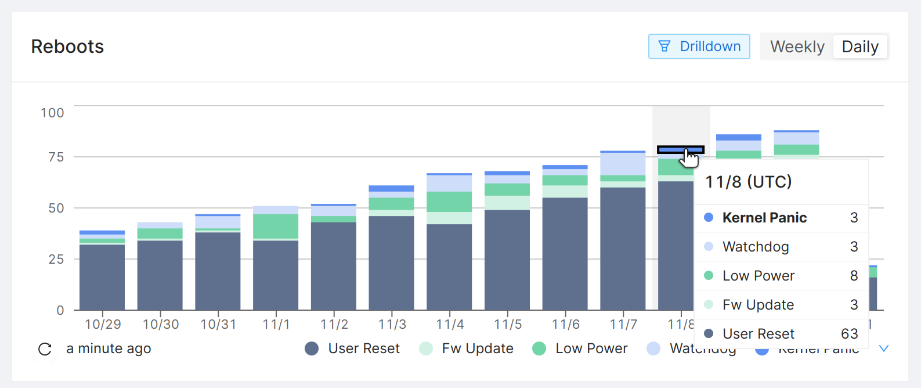Click the 11/7 Watchdog light-blue segment
The width and height of the screenshot is (921, 388).
623,164
